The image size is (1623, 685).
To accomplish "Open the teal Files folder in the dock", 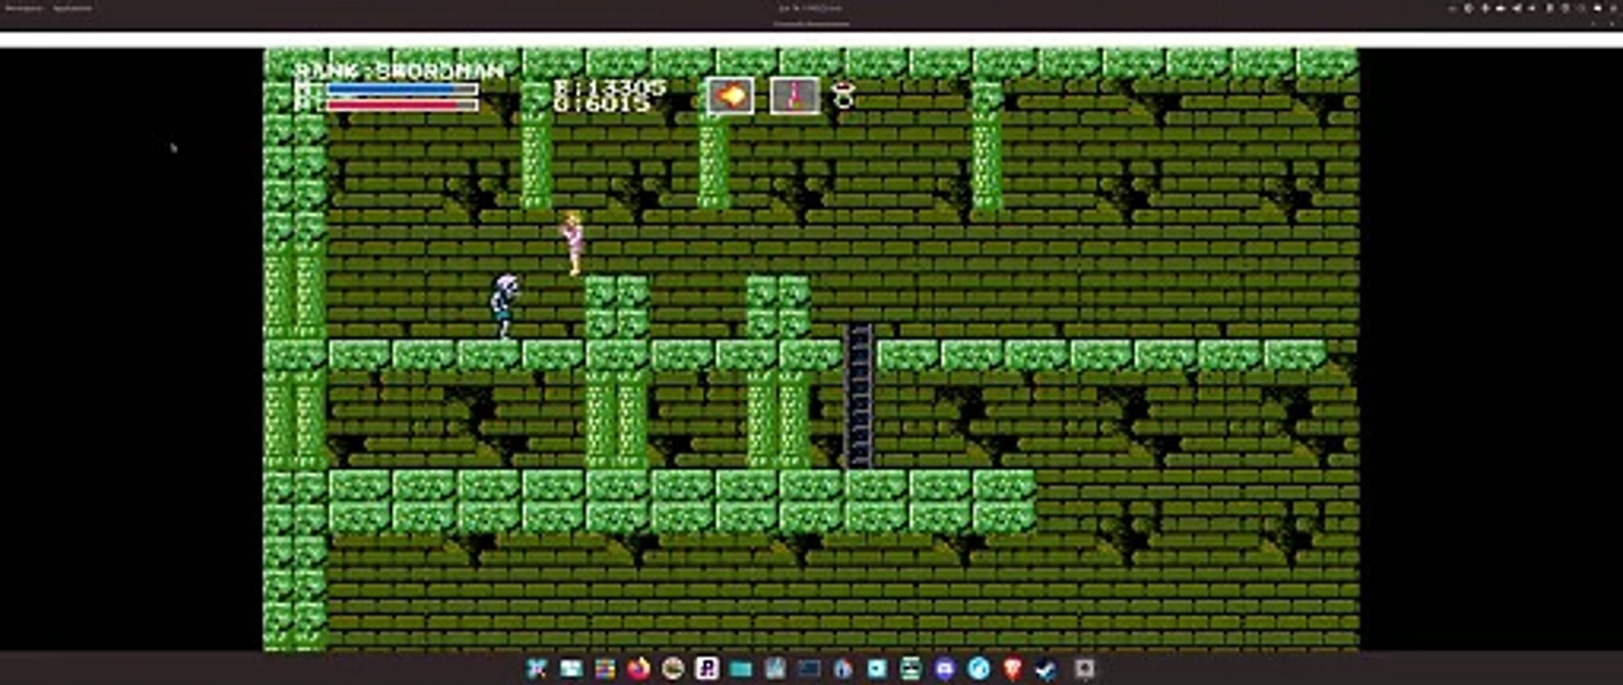I will pos(740,669).
